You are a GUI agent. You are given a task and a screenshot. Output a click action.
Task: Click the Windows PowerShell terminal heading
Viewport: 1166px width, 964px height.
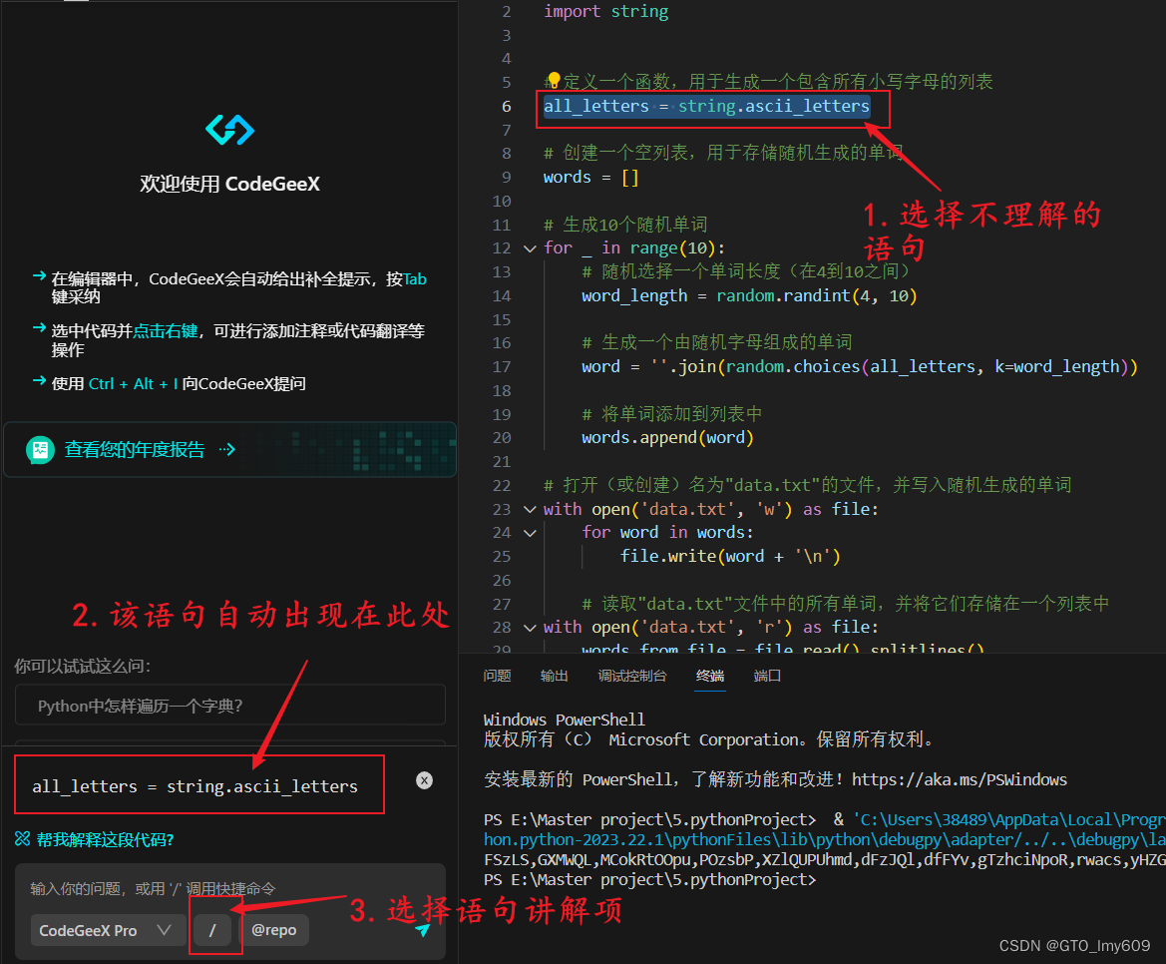click(565, 720)
